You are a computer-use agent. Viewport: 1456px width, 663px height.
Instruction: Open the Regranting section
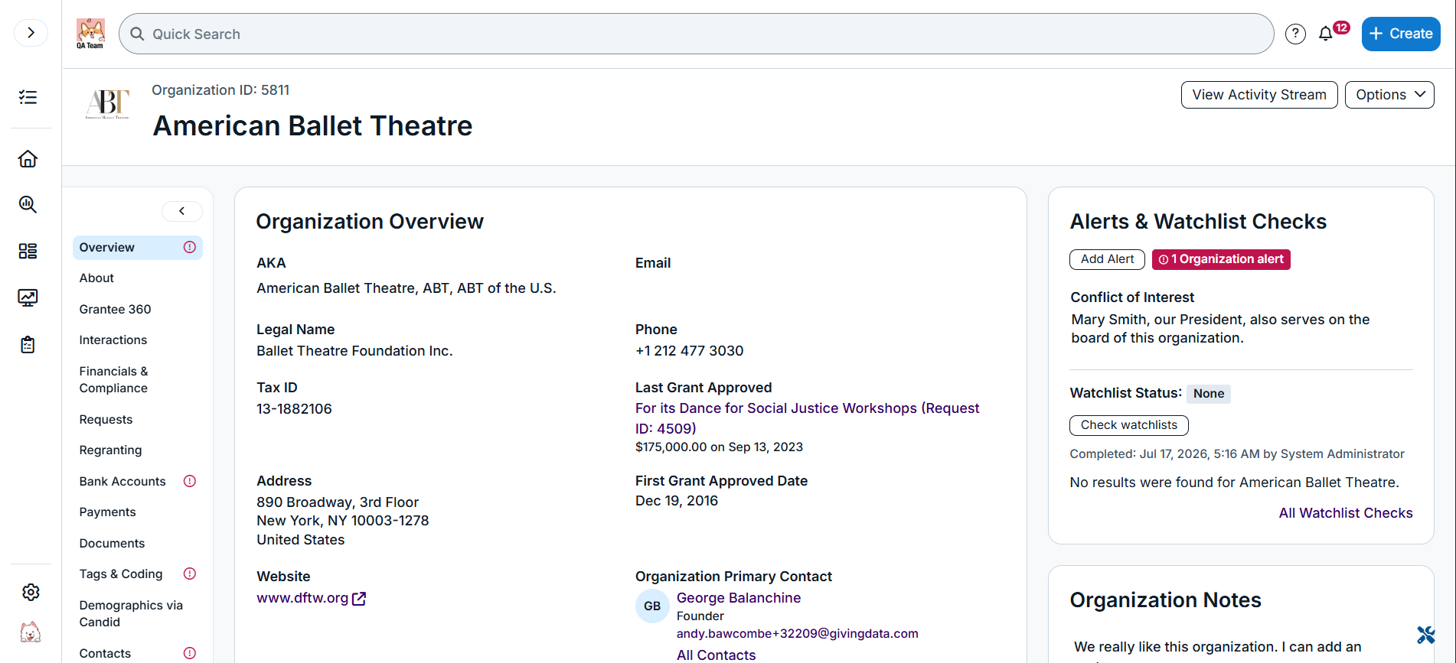click(111, 450)
